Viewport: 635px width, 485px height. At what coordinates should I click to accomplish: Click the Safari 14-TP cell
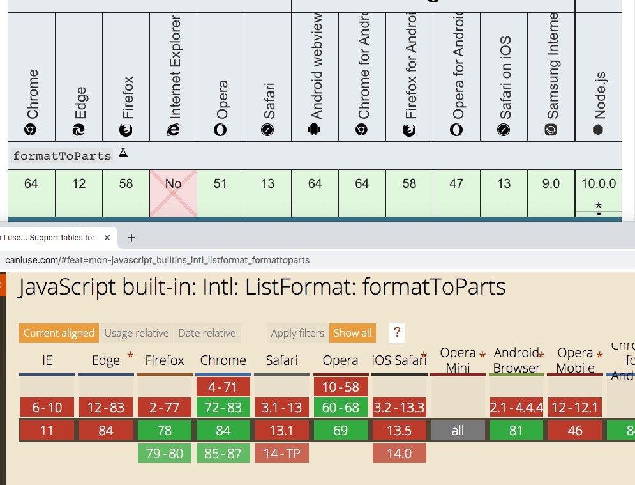282,453
